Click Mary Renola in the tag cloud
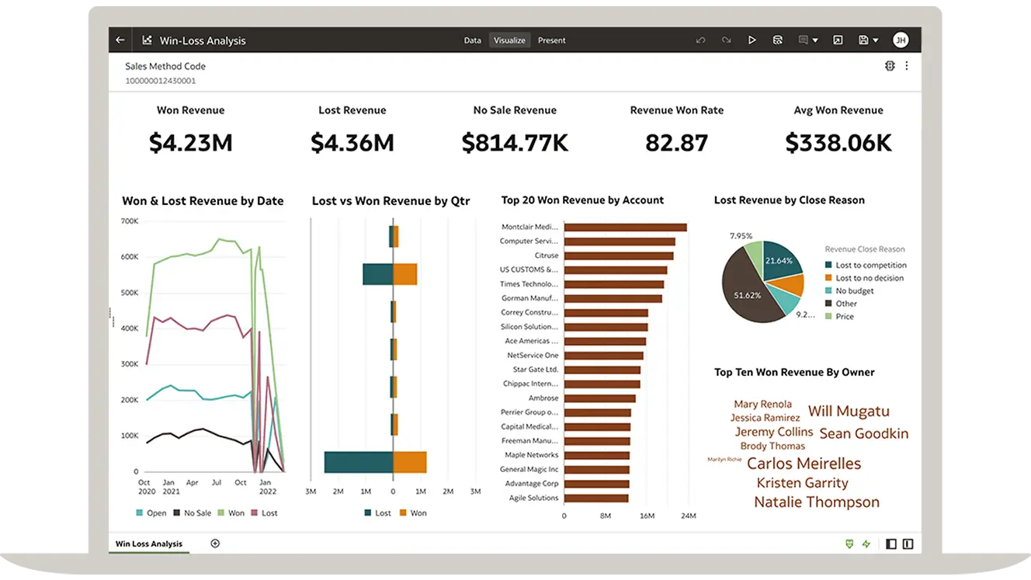 tap(763, 405)
